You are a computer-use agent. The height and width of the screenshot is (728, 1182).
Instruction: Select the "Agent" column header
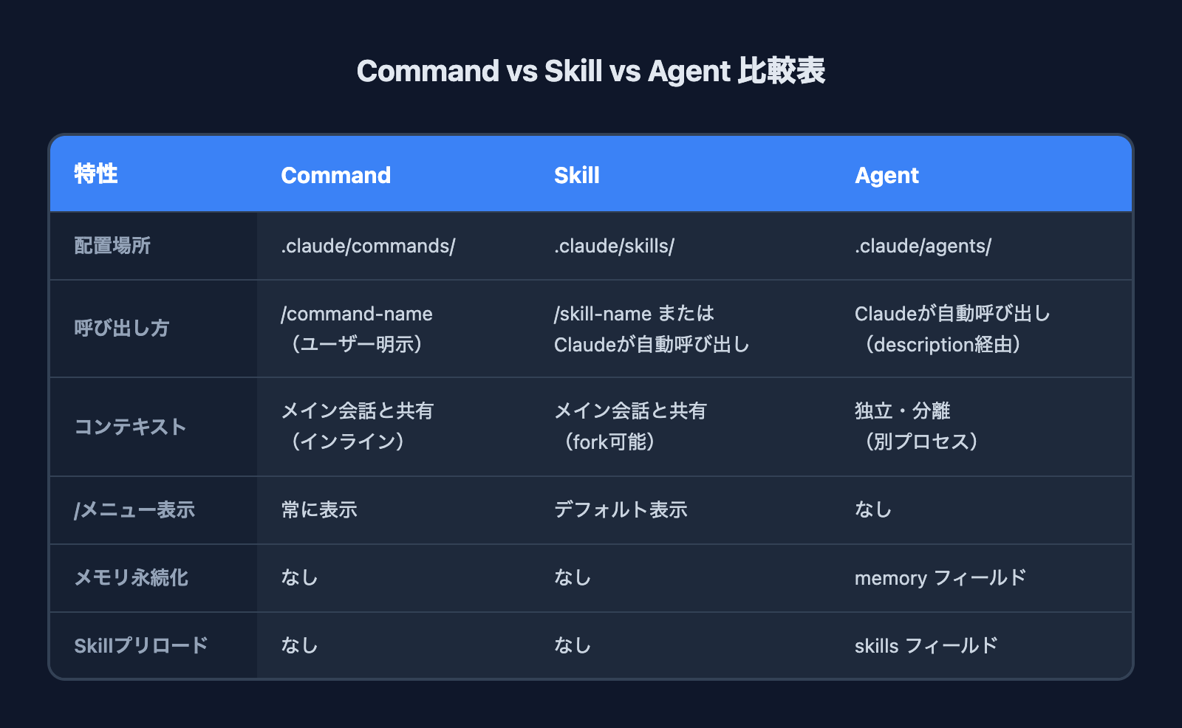point(886,175)
